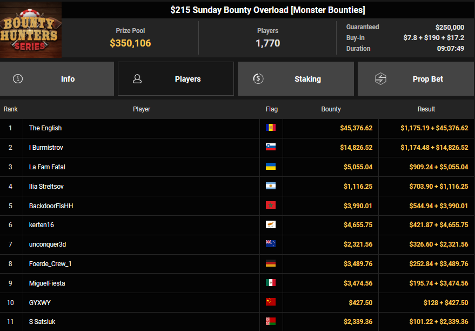
Task: Click the person icon on Players tab
Action: pyautogui.click(x=137, y=79)
